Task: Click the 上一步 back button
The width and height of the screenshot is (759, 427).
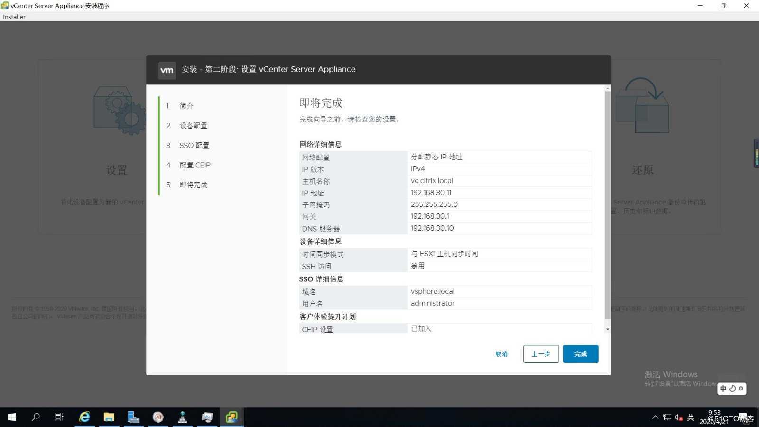Action: tap(541, 354)
